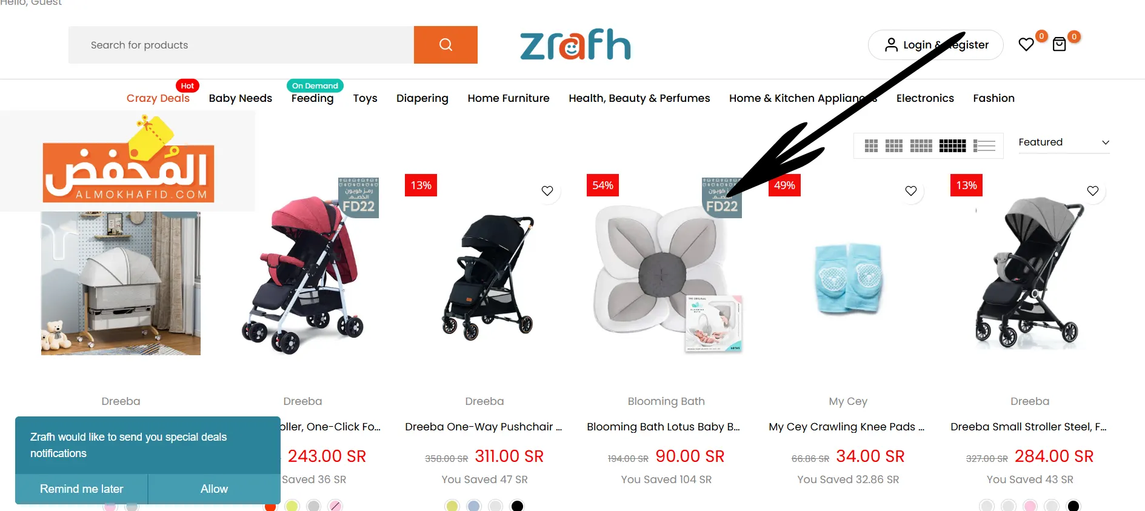Allow Zrafh deal notifications
This screenshot has height=511, width=1145.
point(214,489)
